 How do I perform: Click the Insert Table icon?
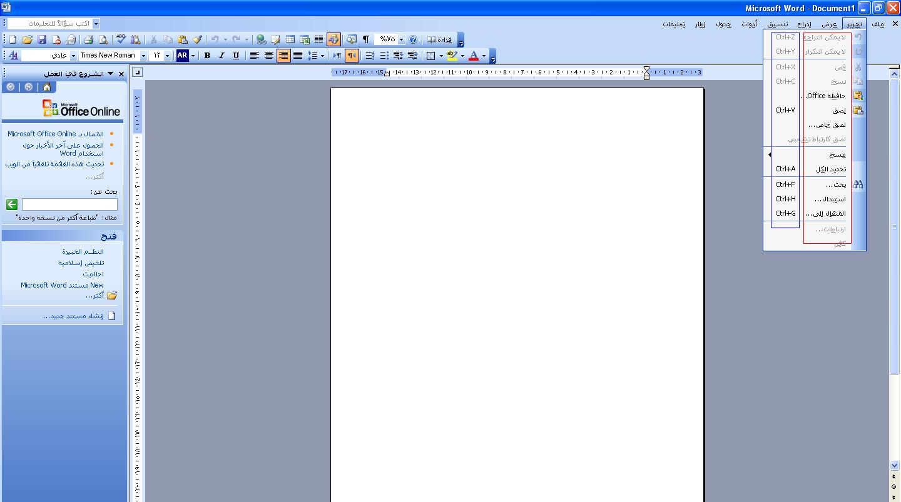click(290, 39)
